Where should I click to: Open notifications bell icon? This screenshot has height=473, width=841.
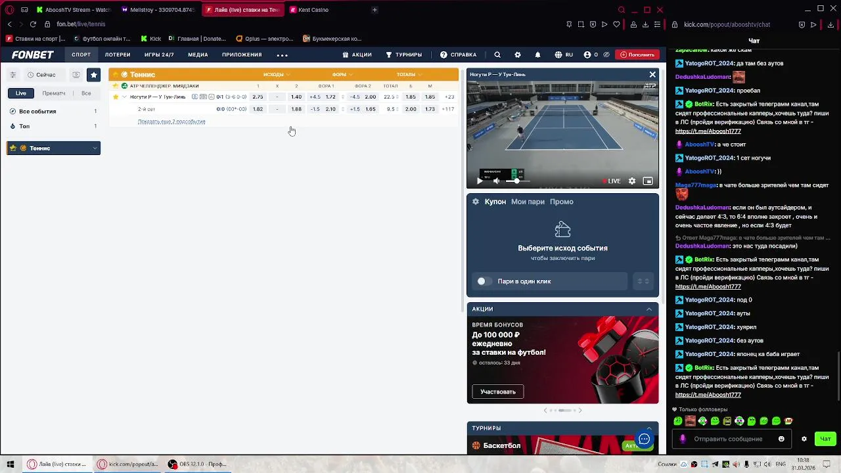click(x=537, y=55)
